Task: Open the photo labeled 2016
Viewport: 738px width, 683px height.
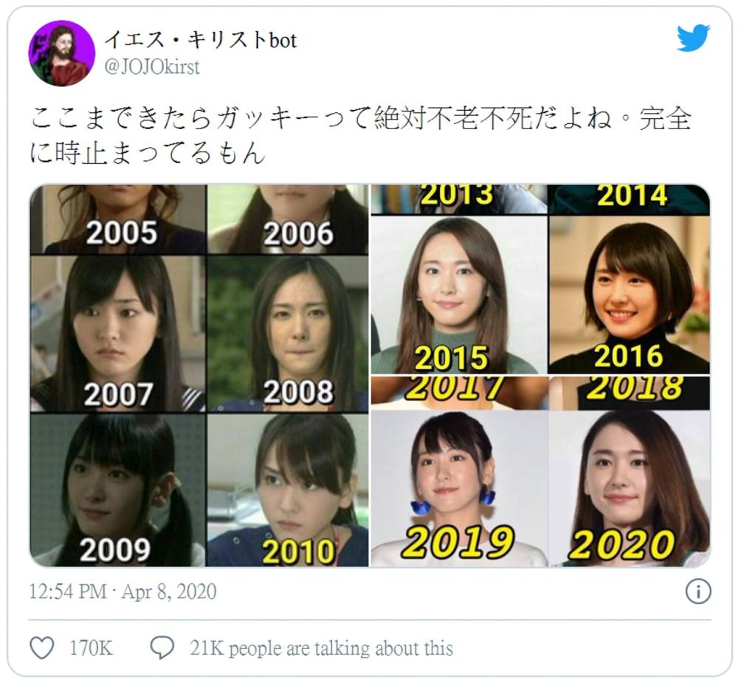Action: 630,295
